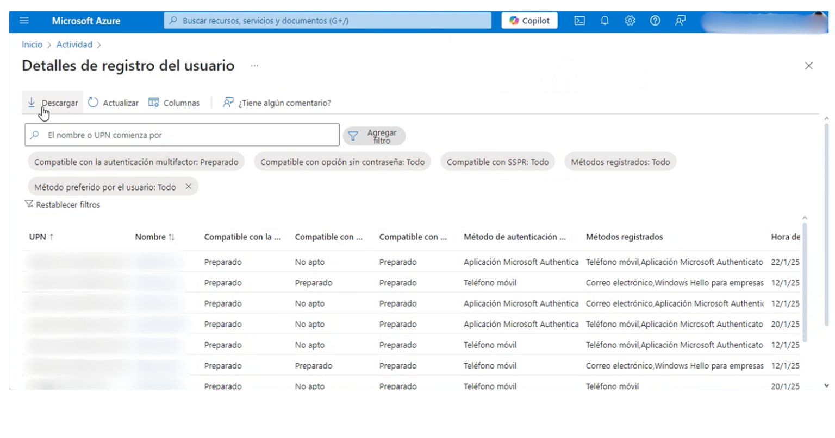Open the Métodos registrados filter

pyautogui.click(x=620, y=161)
